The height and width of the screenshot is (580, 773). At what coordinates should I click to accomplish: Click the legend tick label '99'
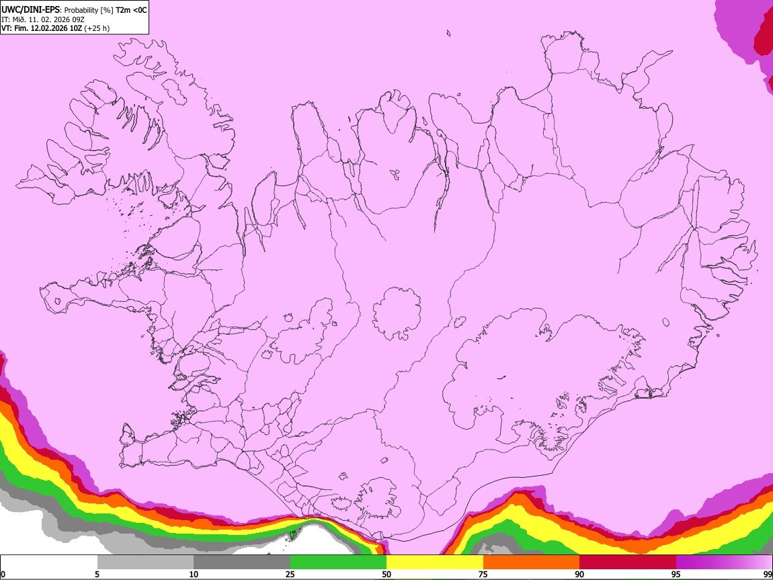[768, 574]
